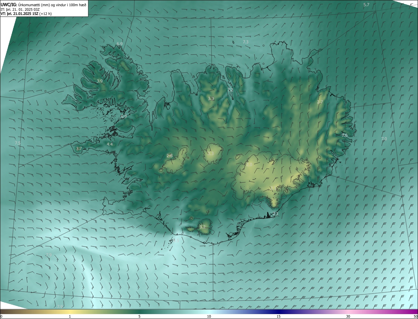Viewport: 418px width, 319px height.
Task: Click the 7.5 value in the western sea
Action: coord(18,143)
